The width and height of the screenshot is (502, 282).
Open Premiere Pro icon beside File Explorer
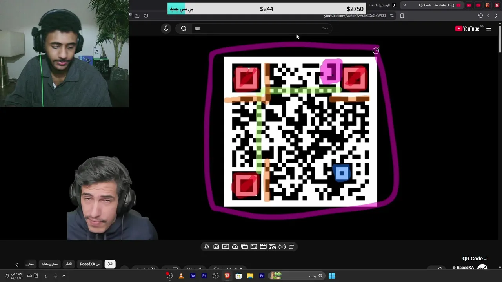click(x=262, y=276)
